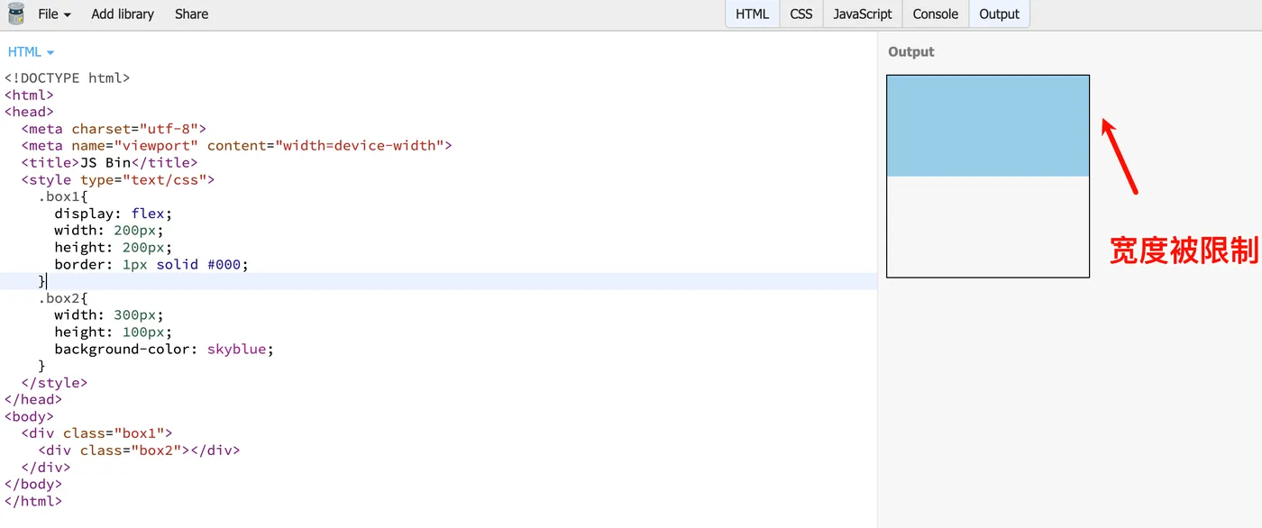1262x528 pixels.
Task: Click the display: flex; line
Action: 113,214
